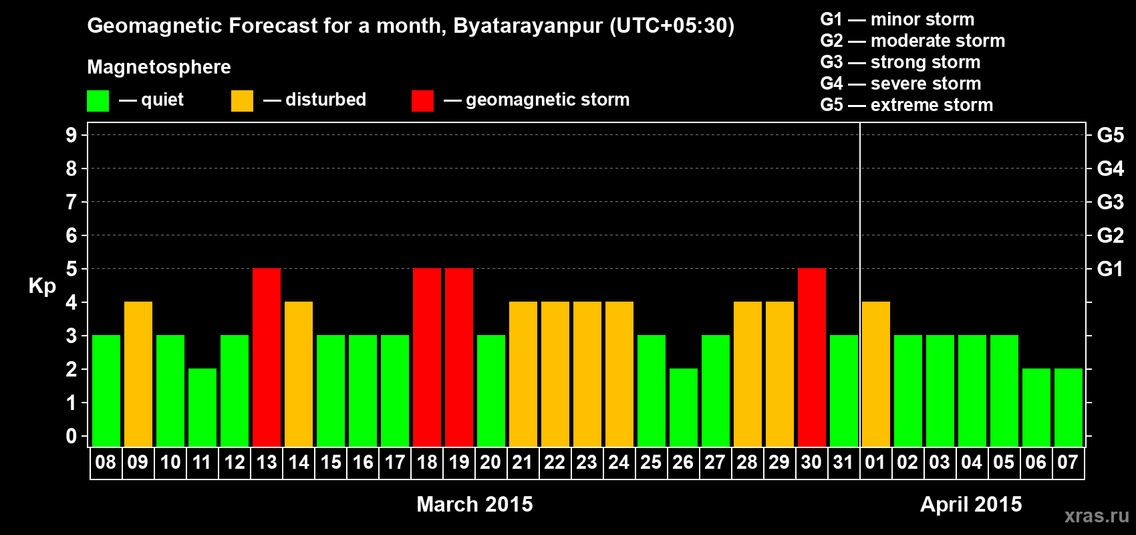Click the green quiet legend swatch

(98, 101)
